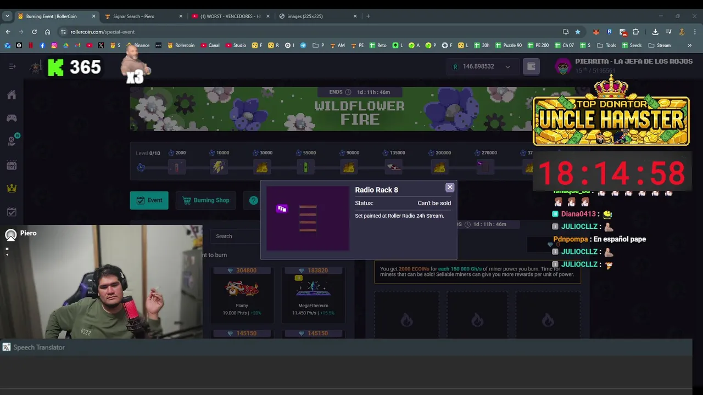Show more bookmarks with the double chevron
The height and width of the screenshot is (395, 703).
click(689, 45)
